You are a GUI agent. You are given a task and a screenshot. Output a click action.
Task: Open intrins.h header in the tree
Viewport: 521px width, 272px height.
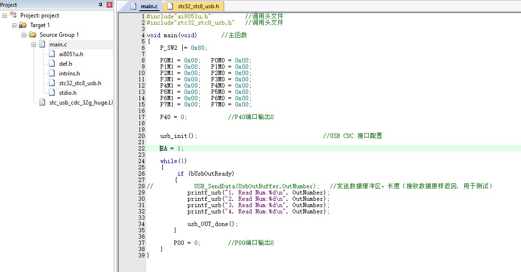click(69, 73)
